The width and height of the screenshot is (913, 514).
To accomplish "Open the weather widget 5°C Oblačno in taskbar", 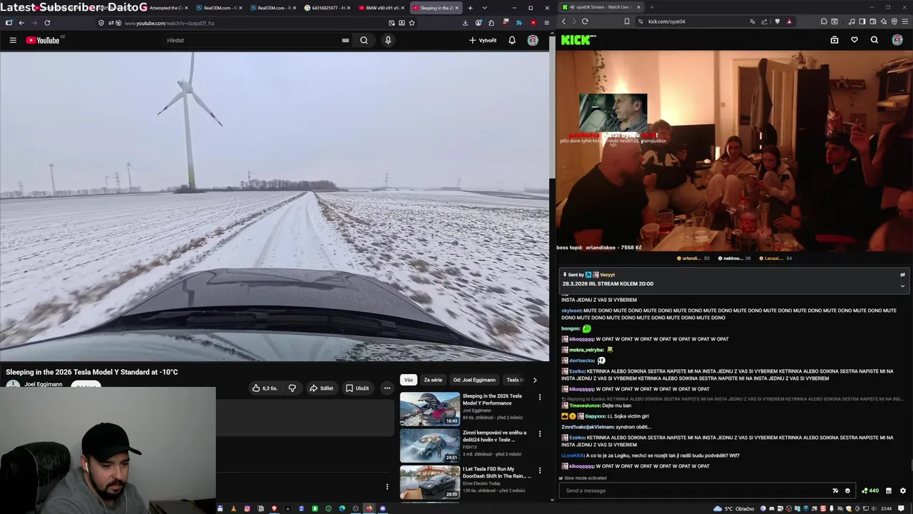I will (734, 509).
